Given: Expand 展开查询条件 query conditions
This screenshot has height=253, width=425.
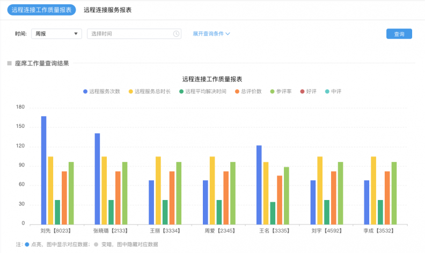Looking at the screenshot, I should [211, 34].
